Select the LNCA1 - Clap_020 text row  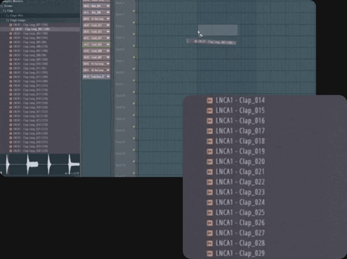click(240, 162)
